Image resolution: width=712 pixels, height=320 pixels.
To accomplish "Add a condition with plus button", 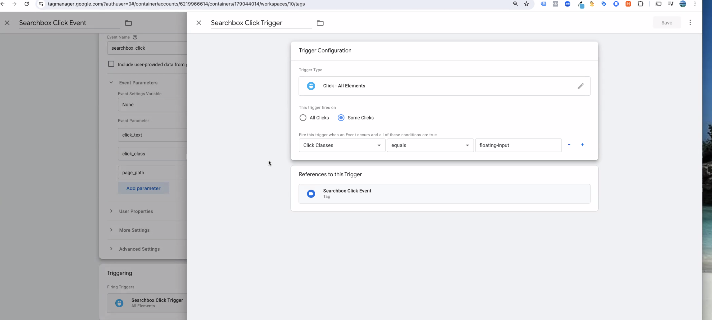I will 582,145.
